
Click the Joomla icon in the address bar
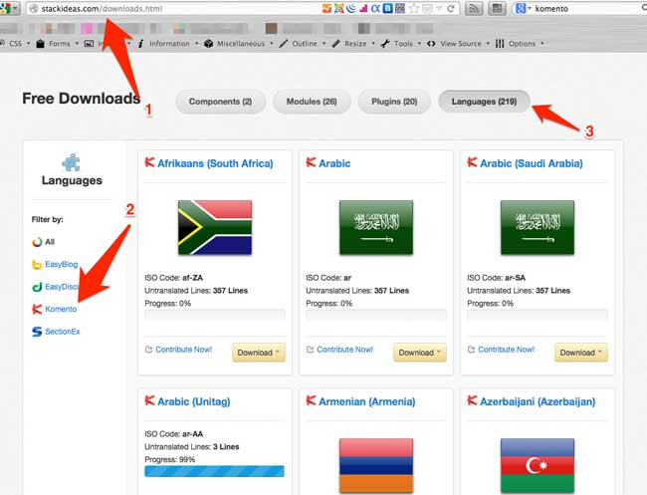tap(339, 8)
